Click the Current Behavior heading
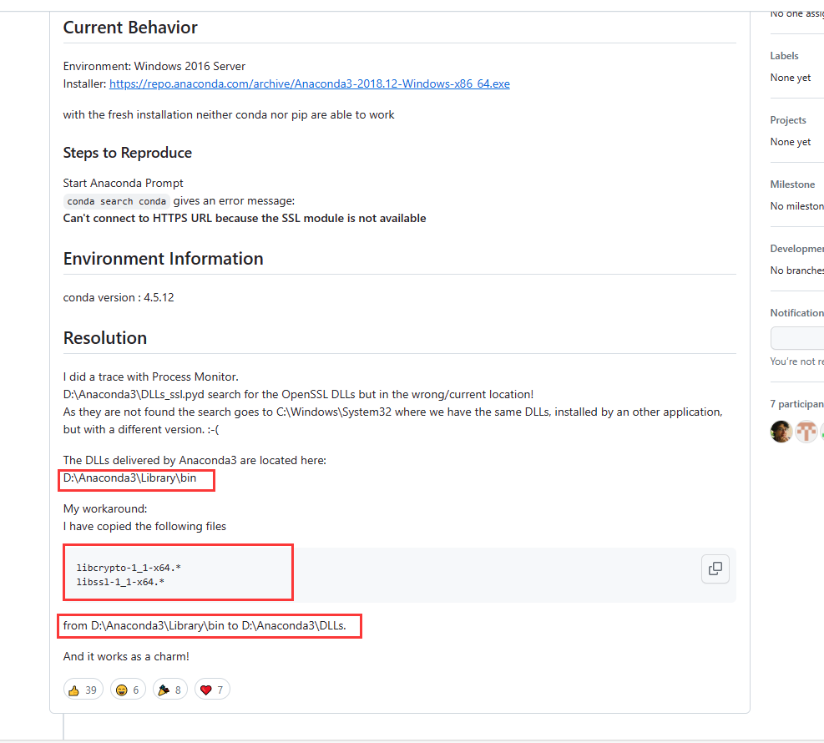This screenshot has width=824, height=743. pos(130,28)
